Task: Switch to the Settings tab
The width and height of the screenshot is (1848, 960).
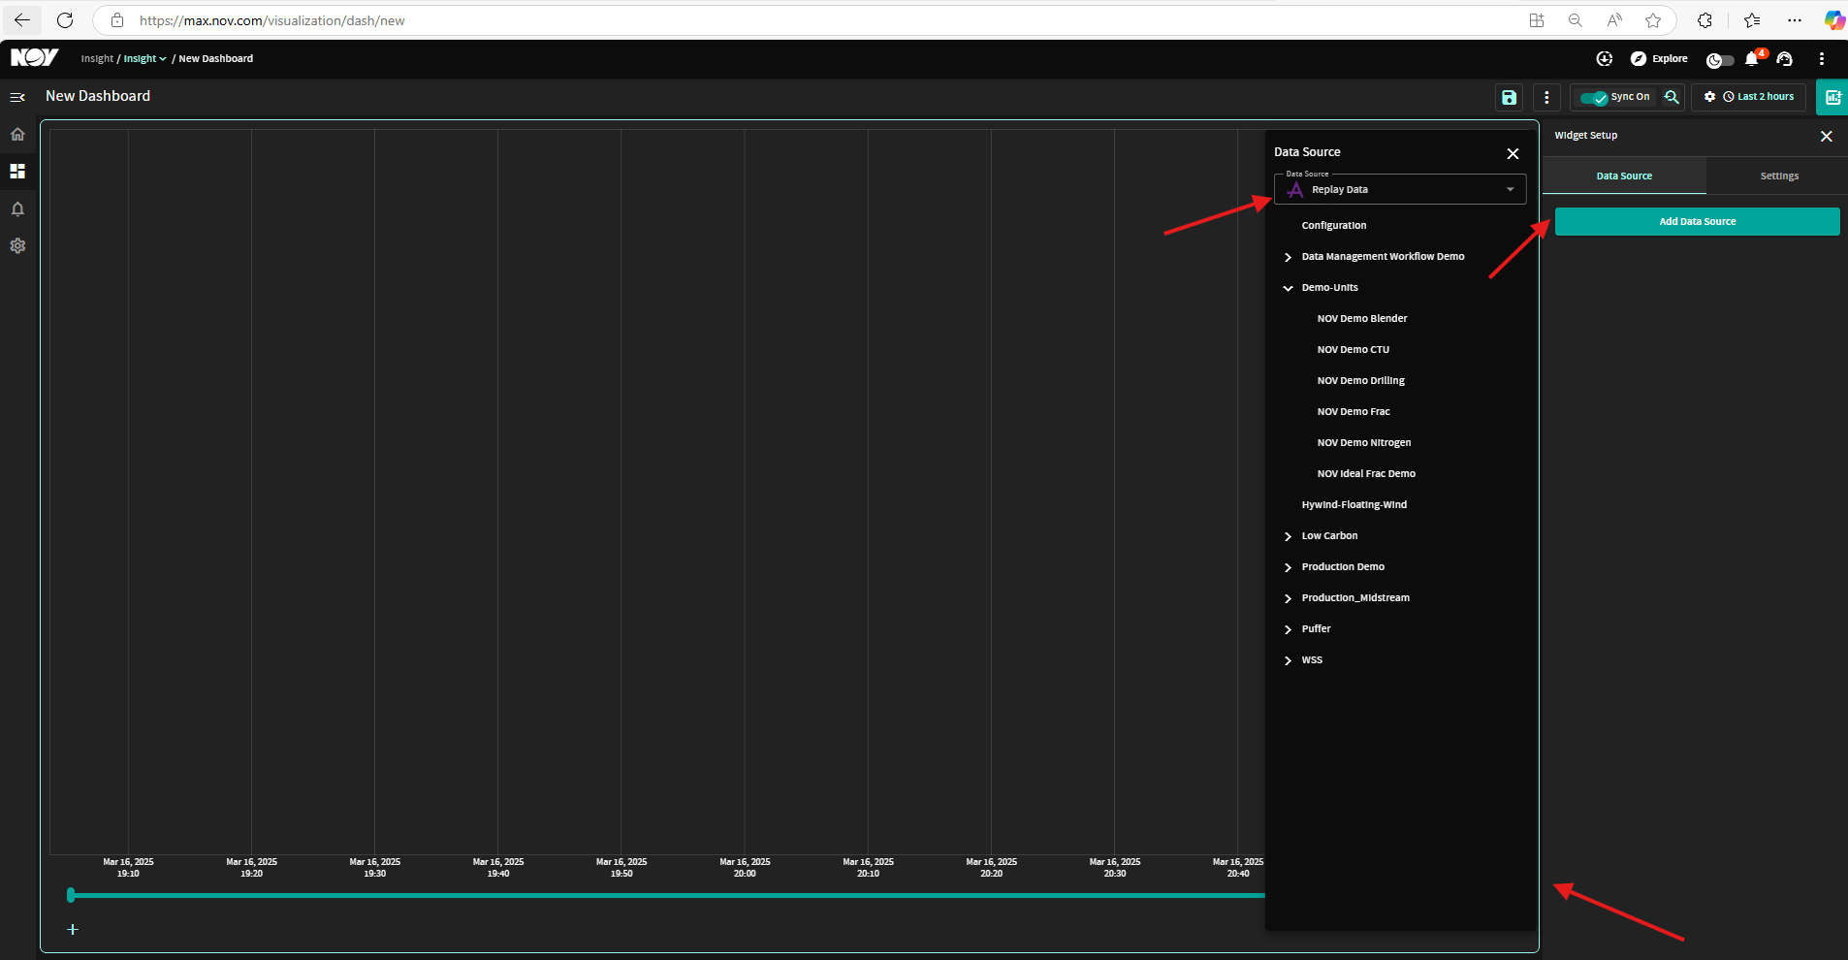Action: 1779,176
